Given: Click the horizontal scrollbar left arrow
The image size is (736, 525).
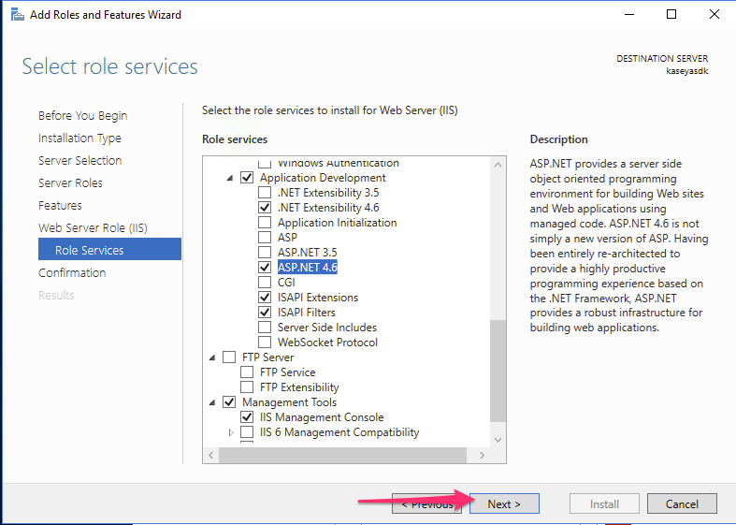Looking at the screenshot, I should 210,455.
